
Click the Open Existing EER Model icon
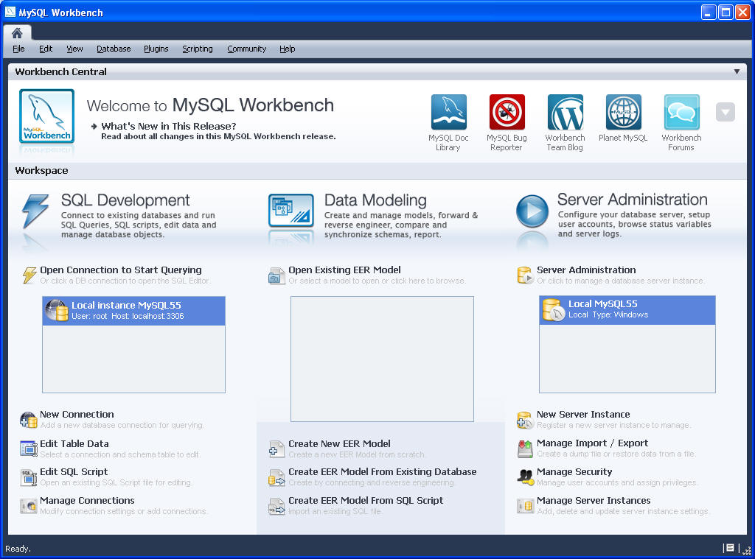click(277, 275)
